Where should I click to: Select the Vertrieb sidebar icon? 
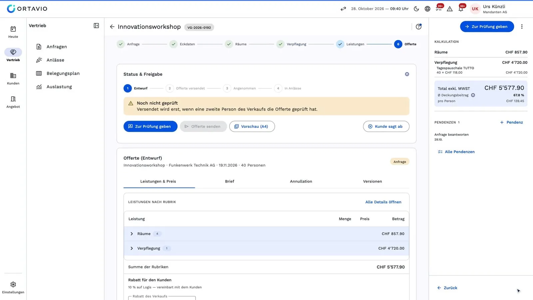tap(13, 52)
